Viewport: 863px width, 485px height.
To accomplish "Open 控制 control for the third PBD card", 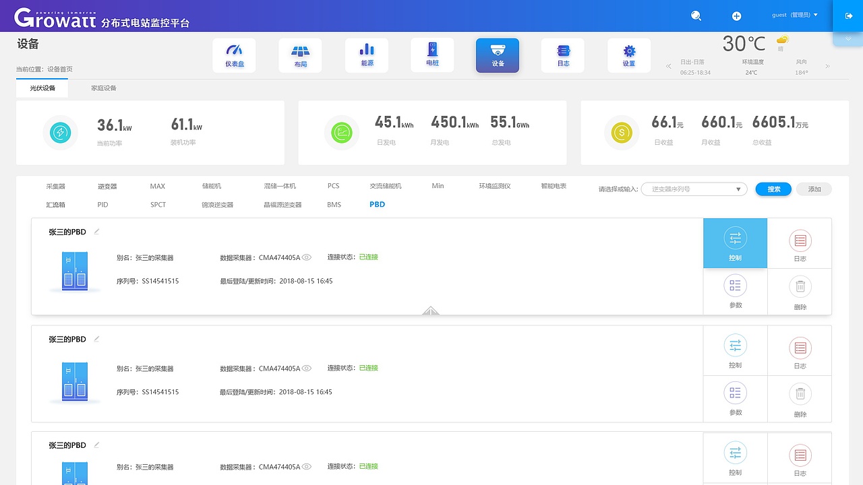I will pos(735,458).
